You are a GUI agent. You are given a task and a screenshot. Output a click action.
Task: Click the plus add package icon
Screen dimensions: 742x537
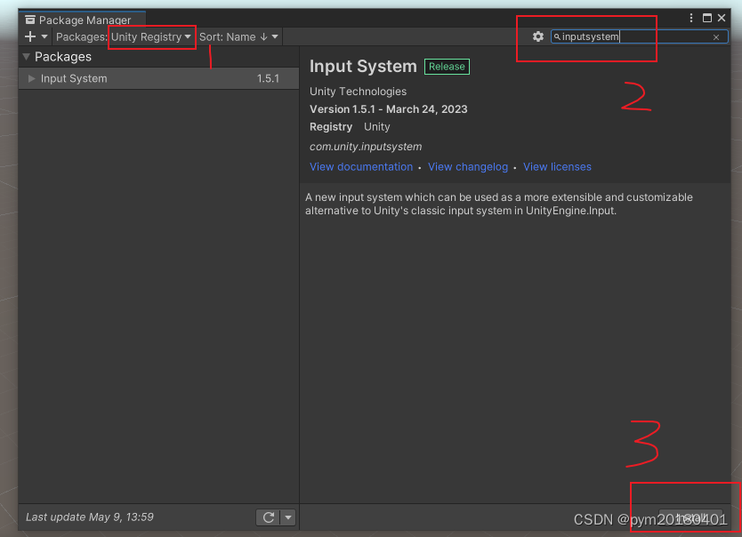[x=30, y=36]
